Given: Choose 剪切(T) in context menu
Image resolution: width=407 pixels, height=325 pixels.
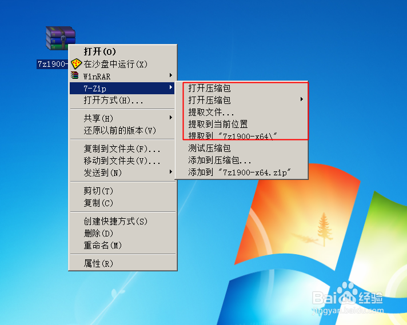Looking at the screenshot, I should coord(122,191).
